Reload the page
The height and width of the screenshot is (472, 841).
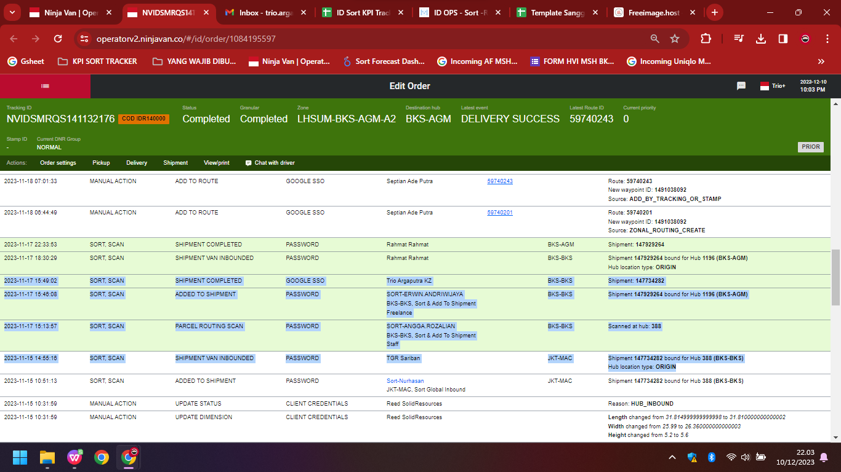(x=58, y=39)
